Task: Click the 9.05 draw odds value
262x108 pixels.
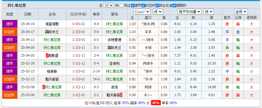Action: pos(193,63)
